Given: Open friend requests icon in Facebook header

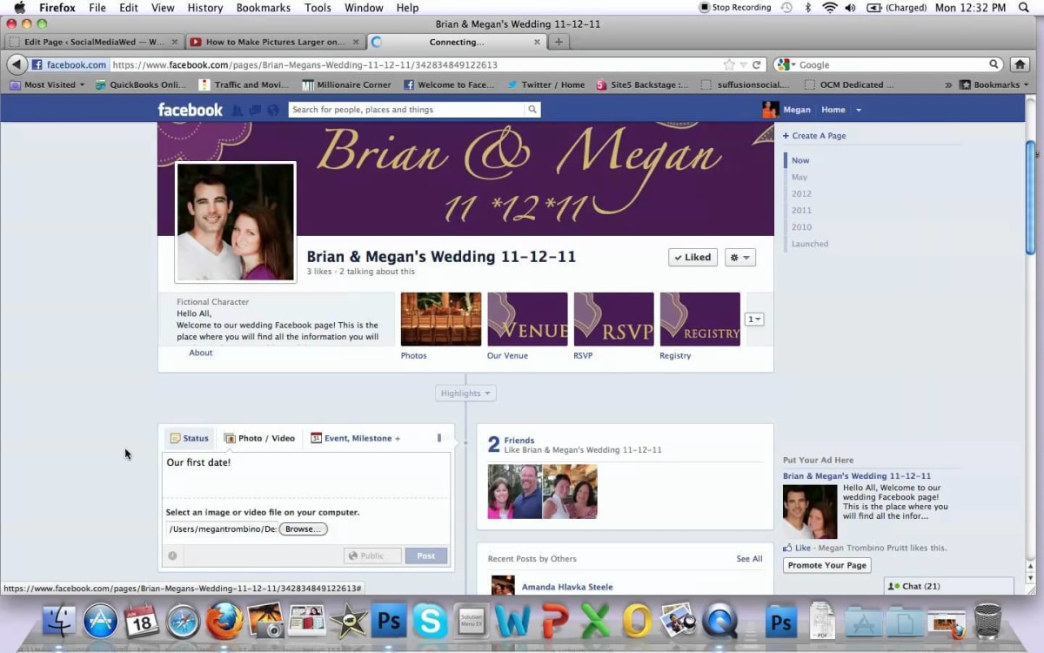Looking at the screenshot, I should pyautogui.click(x=238, y=110).
